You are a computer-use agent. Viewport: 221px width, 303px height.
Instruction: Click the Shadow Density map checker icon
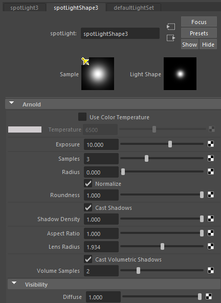point(211,219)
